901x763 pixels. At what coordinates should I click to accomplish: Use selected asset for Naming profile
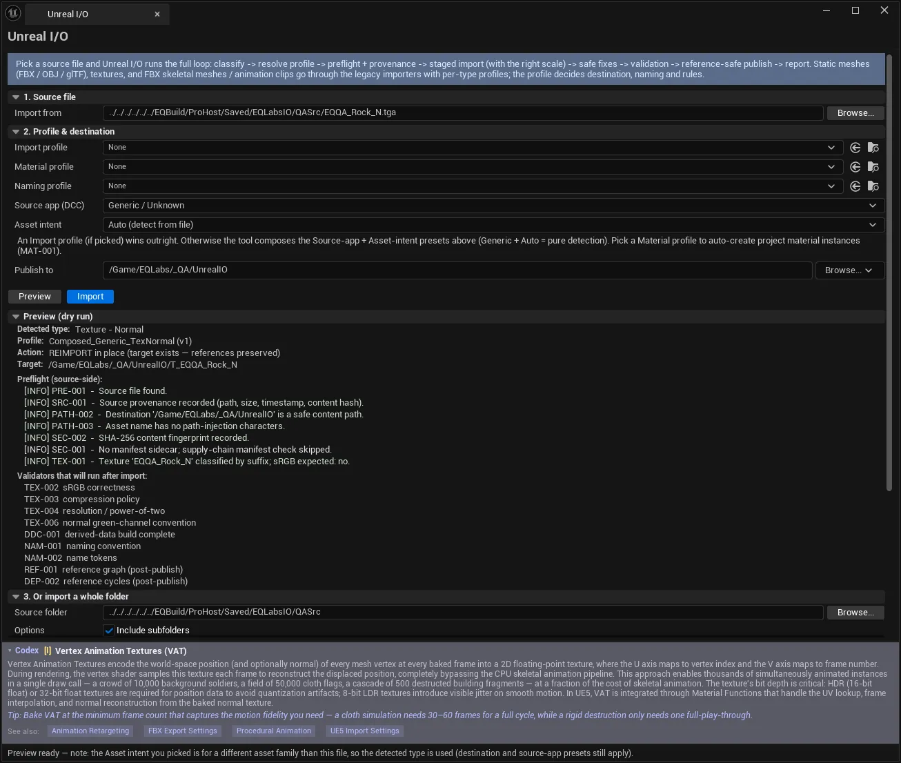pyautogui.click(x=855, y=186)
